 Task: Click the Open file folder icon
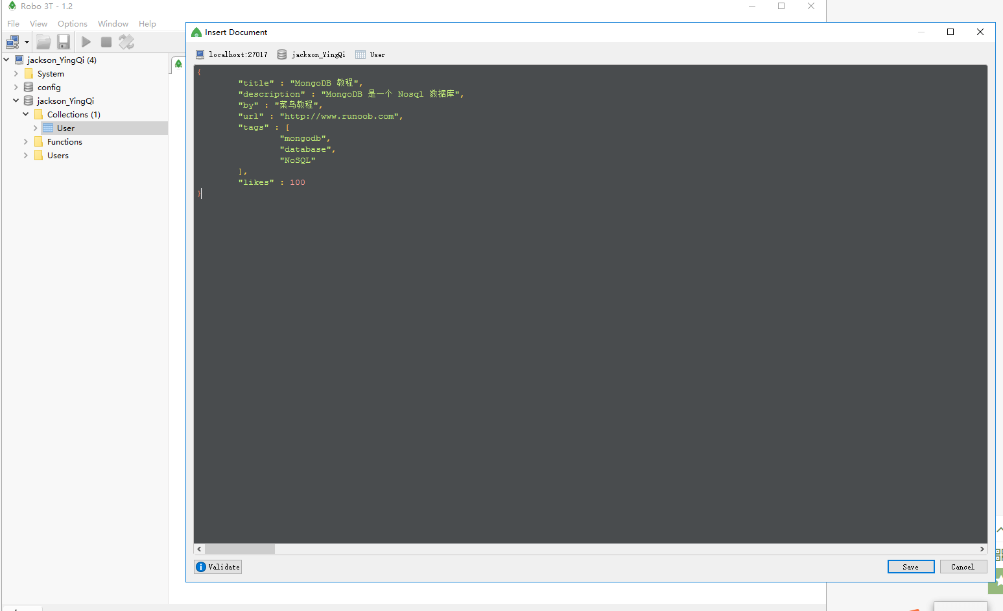(43, 42)
